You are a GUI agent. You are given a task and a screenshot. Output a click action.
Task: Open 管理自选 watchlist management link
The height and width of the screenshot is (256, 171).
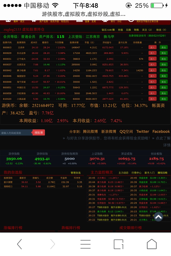click(75, 173)
